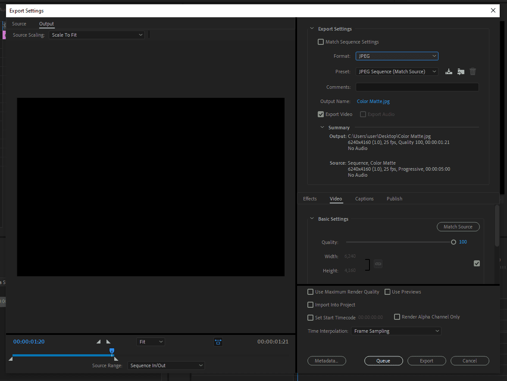This screenshot has width=507, height=381.
Task: Uncheck the Export Video checkbox
Action: point(321,114)
